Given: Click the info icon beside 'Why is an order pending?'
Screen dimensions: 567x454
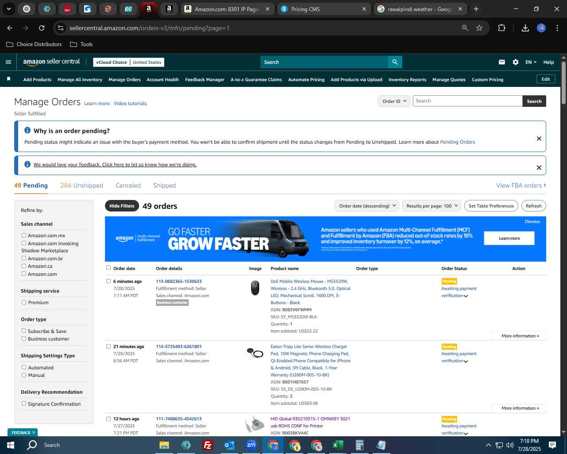Looking at the screenshot, I should [x=27, y=130].
